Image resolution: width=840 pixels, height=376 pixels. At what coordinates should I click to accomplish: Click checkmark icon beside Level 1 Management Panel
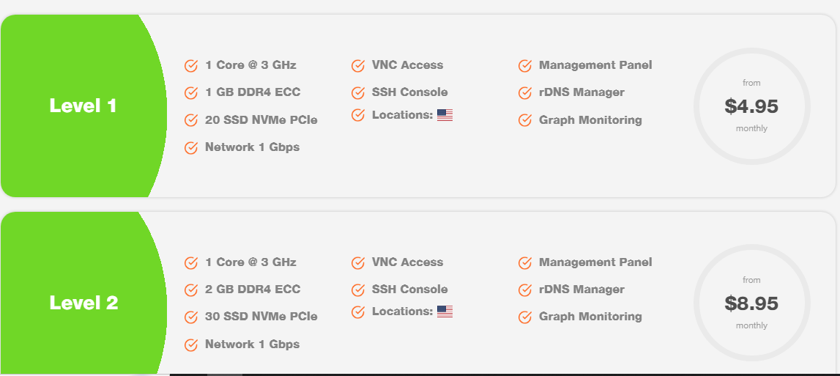point(525,66)
